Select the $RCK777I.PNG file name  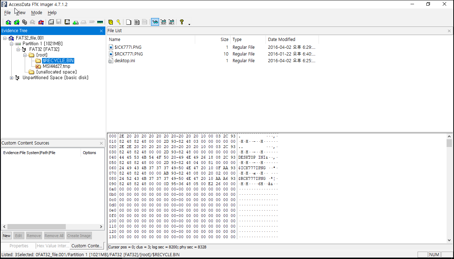129,54
